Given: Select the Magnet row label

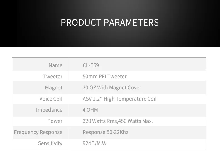Looking at the screenshot, I should 53,87.
